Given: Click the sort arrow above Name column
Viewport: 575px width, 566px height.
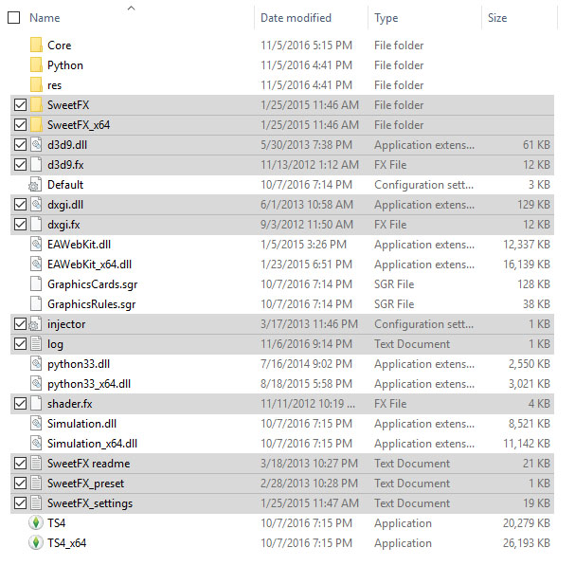Looking at the screenshot, I should click(131, 8).
